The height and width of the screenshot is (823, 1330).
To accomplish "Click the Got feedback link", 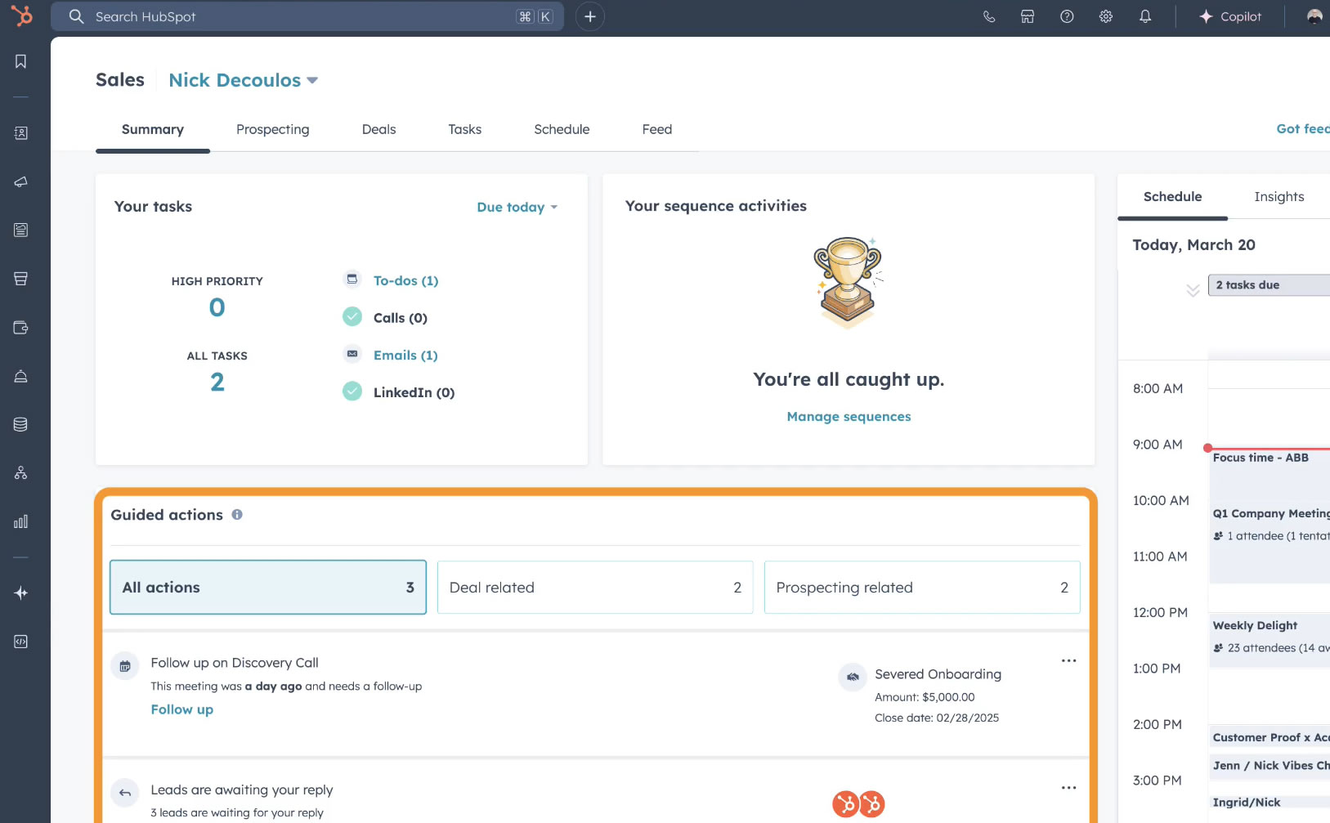I will click(1303, 128).
